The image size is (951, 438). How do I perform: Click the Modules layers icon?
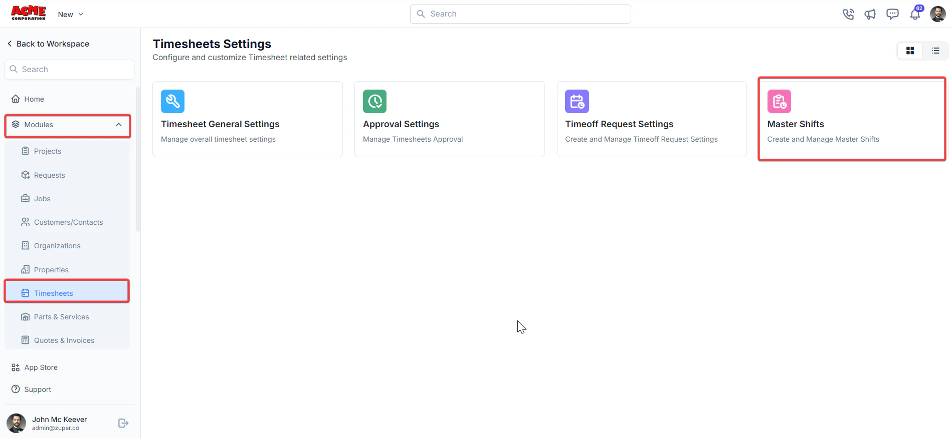click(x=16, y=124)
